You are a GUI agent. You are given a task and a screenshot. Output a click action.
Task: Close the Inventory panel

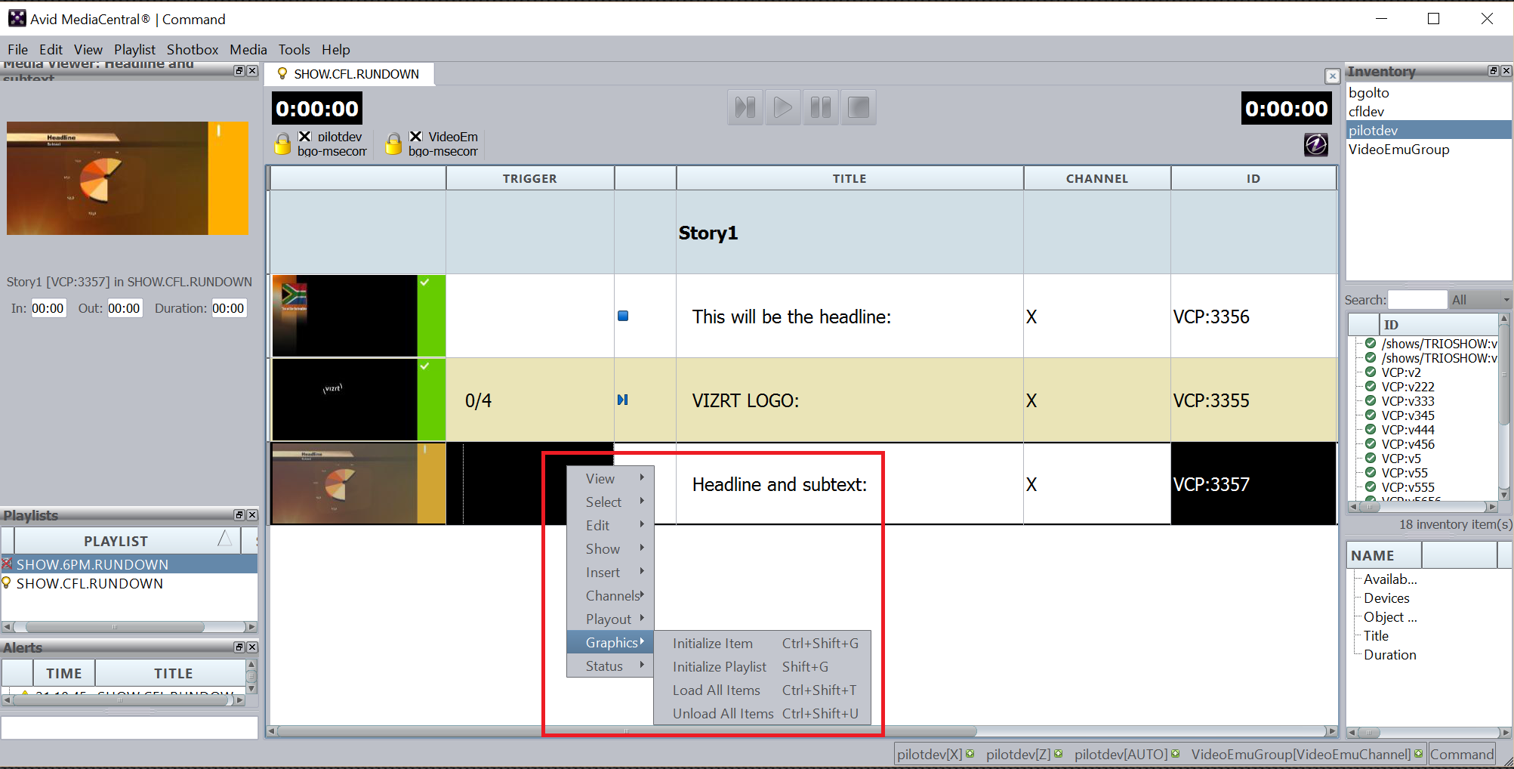(1506, 71)
